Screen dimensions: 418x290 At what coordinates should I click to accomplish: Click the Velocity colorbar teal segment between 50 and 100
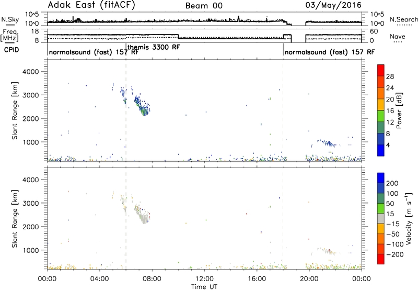pyautogui.click(x=381, y=198)
